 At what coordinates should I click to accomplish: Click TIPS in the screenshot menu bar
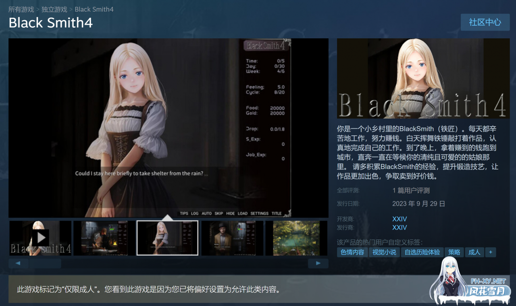coord(184,213)
